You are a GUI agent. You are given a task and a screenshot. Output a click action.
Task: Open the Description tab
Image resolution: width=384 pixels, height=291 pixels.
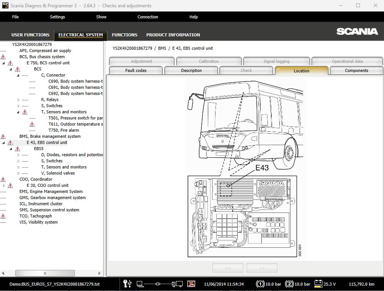pos(191,70)
